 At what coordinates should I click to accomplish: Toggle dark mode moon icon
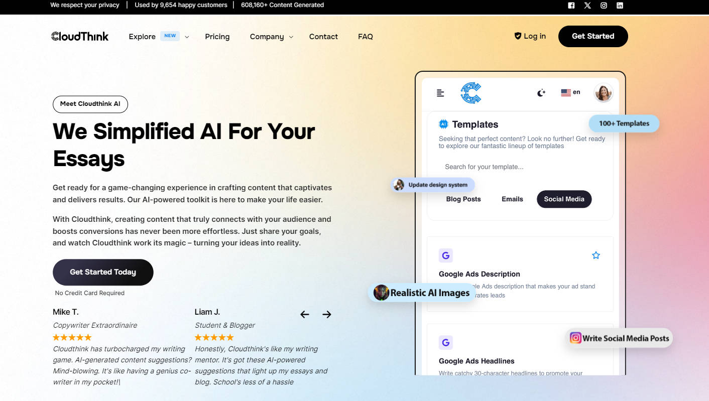tap(541, 93)
